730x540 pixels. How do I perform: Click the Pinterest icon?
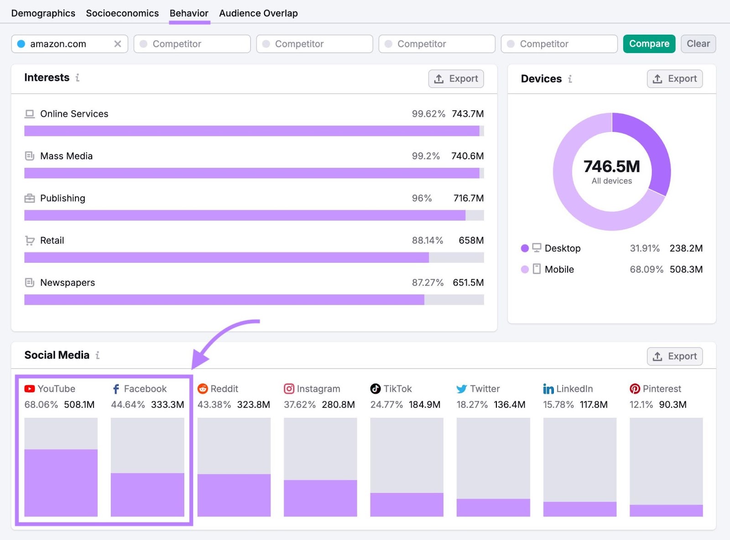click(x=635, y=389)
